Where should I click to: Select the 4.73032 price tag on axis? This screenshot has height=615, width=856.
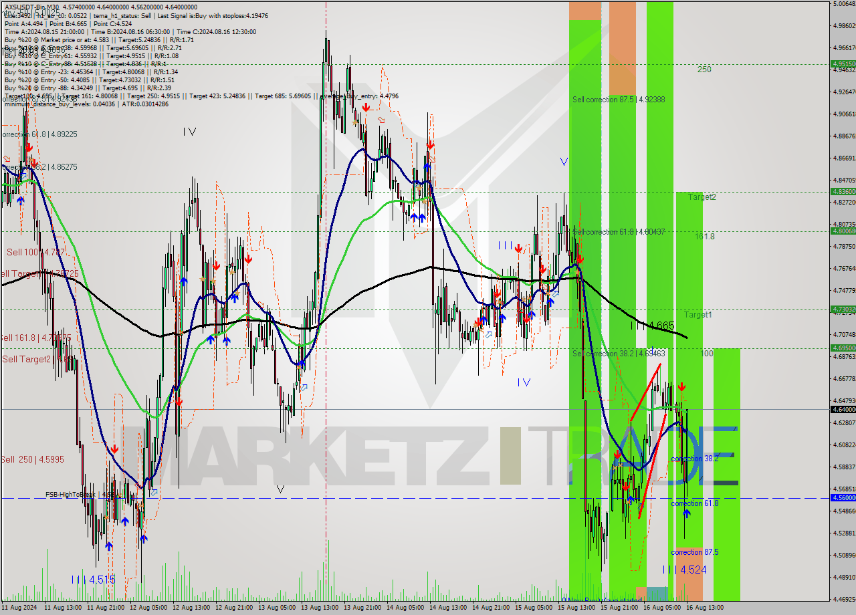[843, 309]
